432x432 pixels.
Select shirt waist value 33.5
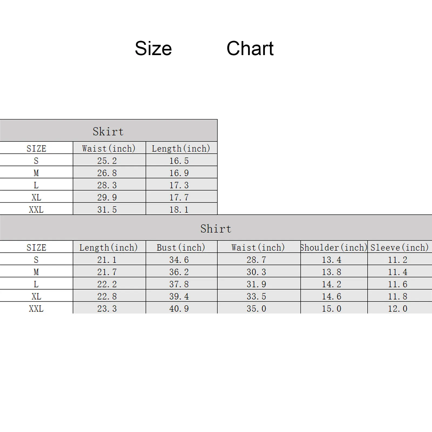tap(256, 296)
